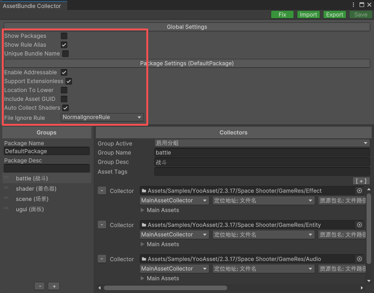Image resolution: width=374 pixels, height=293 pixels.
Task: Grab the drag handle of shader group
Action: (6, 188)
